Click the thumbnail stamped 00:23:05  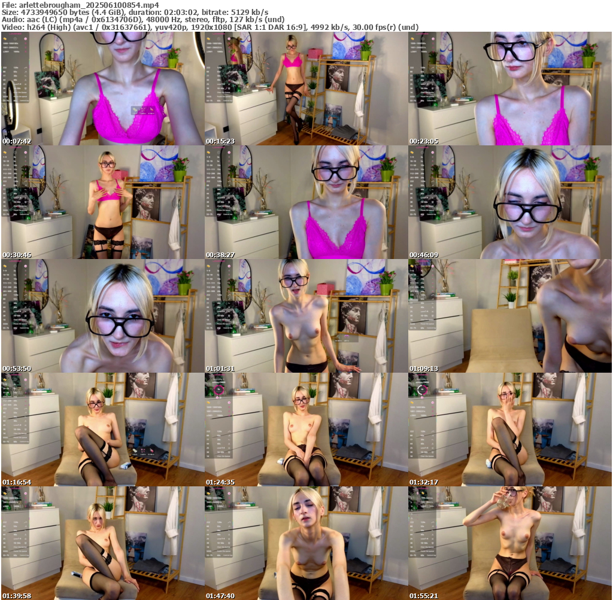click(509, 89)
